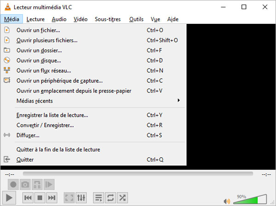Click the Play button
276x206 pixels.
[9, 198]
